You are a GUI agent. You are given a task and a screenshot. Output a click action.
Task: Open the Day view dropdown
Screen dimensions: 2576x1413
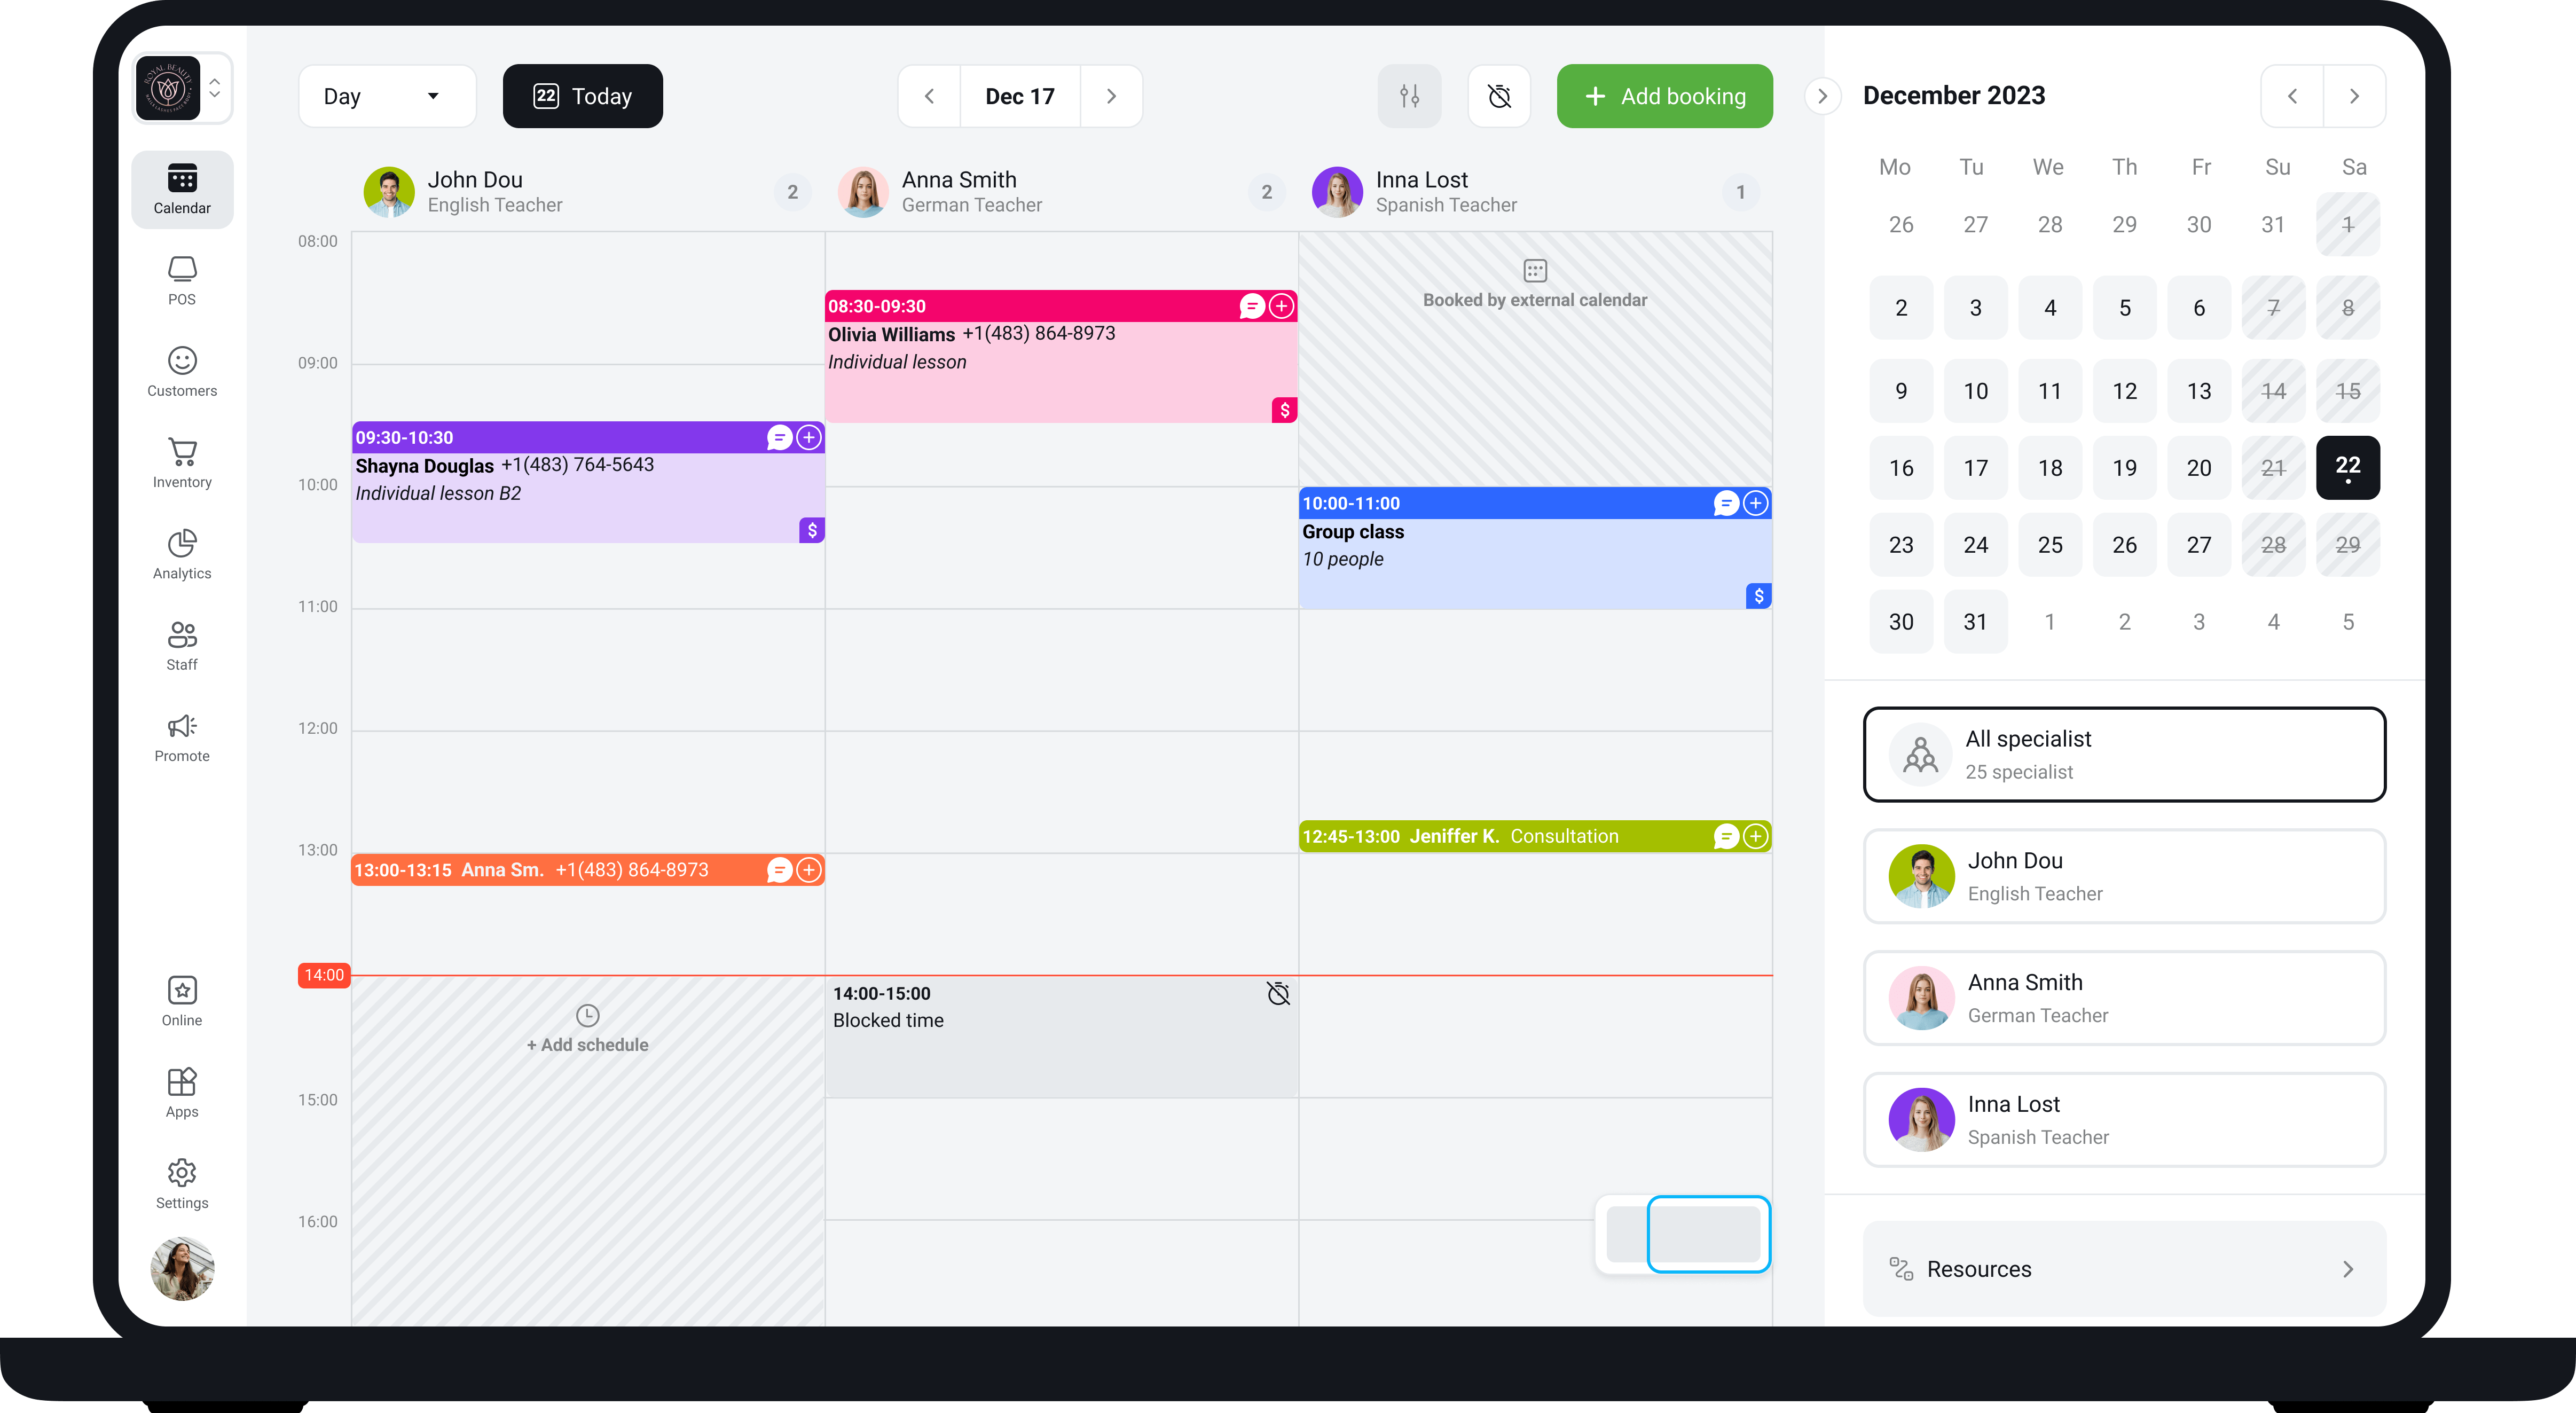pos(387,96)
